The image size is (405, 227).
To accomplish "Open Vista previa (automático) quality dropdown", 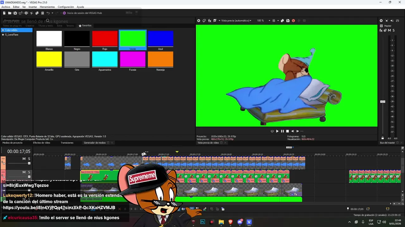I will tap(236, 20).
